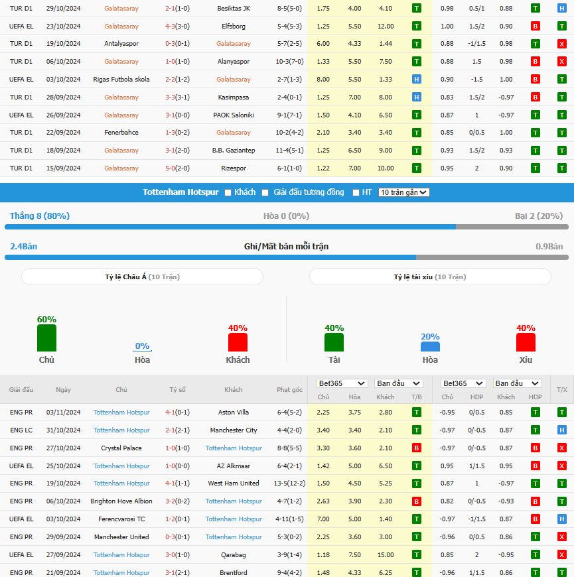Image resolution: width=574 pixels, height=577 pixels.
Task: Open the Fenerbahce team link
Action: [x=121, y=133]
